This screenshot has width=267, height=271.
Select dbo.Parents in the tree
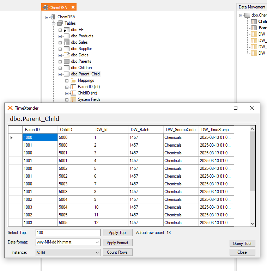pyautogui.click(x=81, y=61)
